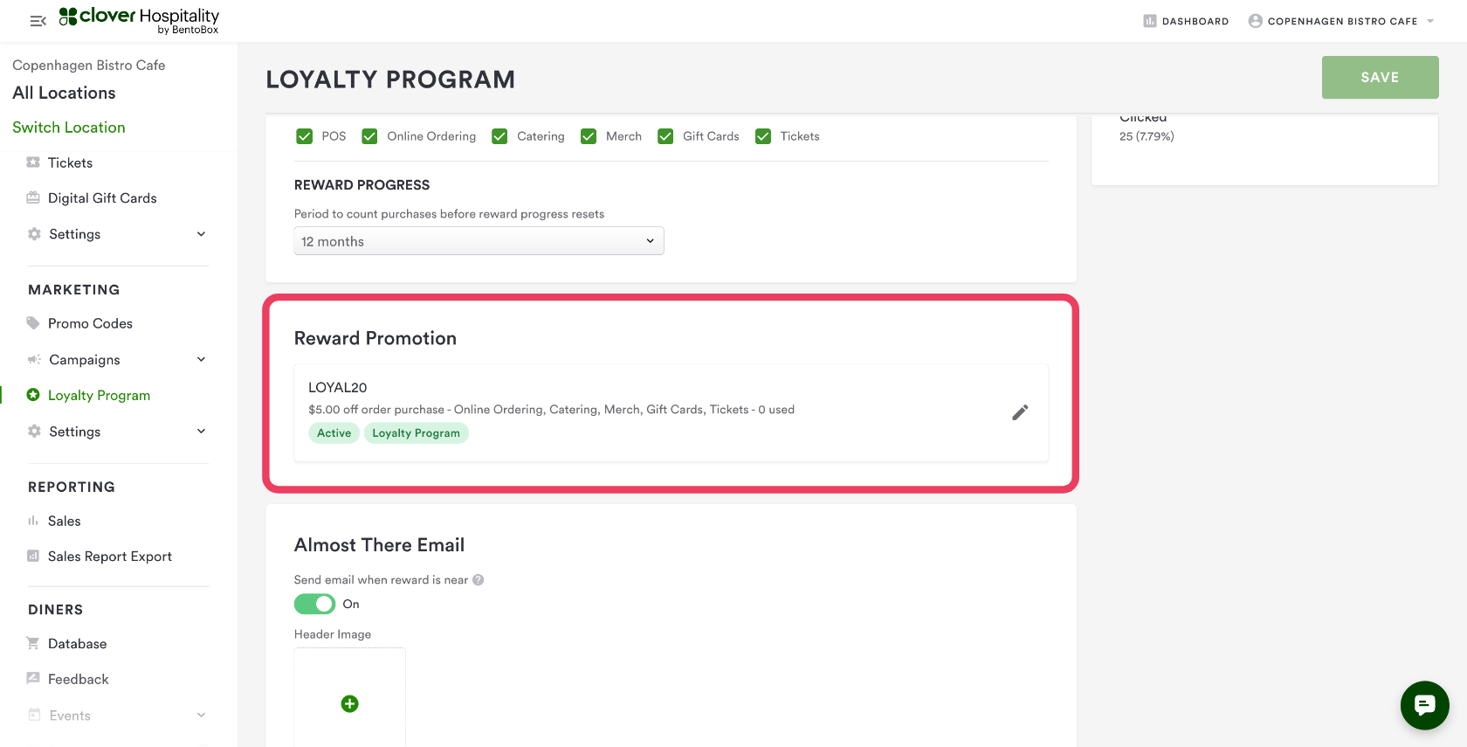Open the Dashboard from the top bar
Screen dimensions: 1467x747
(x=1186, y=21)
